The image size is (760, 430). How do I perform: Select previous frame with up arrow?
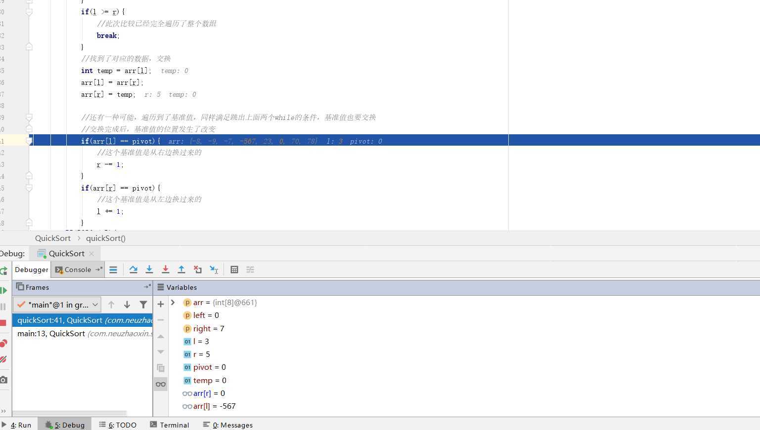click(x=111, y=305)
